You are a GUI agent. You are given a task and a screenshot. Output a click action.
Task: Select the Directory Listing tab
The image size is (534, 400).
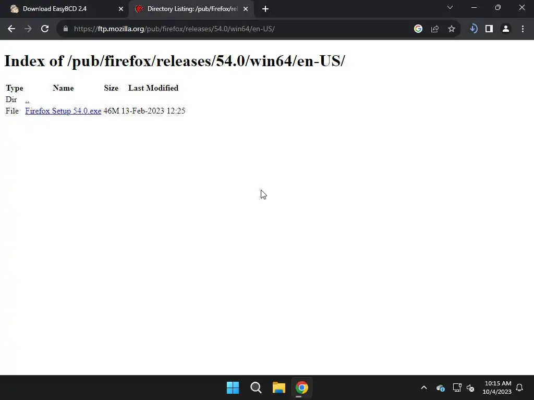(x=191, y=9)
